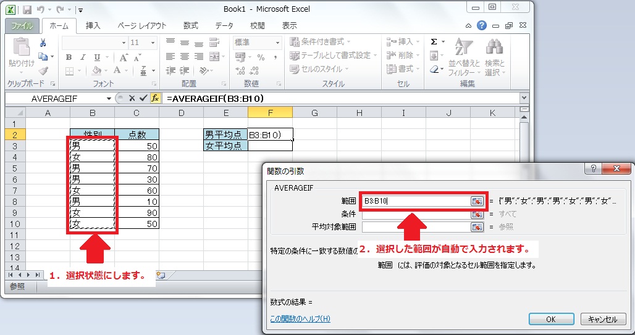Click the 範囲 input field containing B3:B10

[416, 201]
